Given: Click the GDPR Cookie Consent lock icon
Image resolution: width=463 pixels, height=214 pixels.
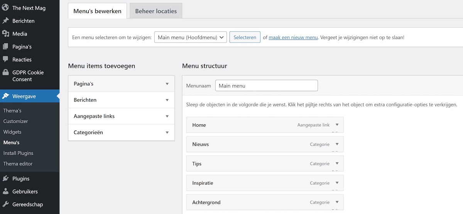Looking at the screenshot, I should (5, 72).
